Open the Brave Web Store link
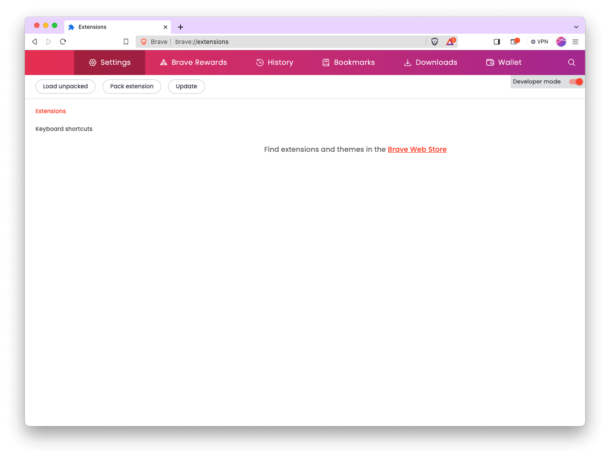Image resolution: width=610 pixels, height=459 pixels. pos(417,150)
